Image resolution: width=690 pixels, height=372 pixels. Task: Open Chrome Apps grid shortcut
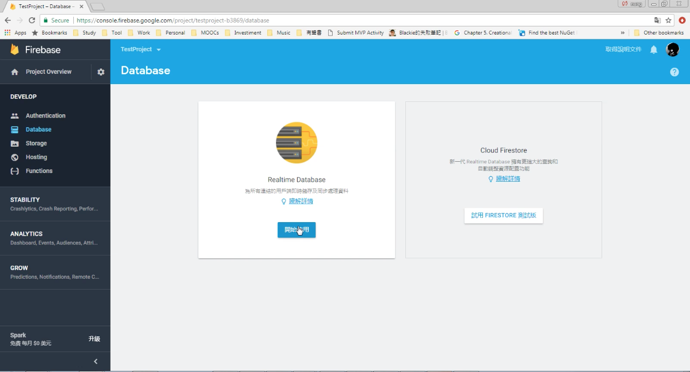point(15,32)
